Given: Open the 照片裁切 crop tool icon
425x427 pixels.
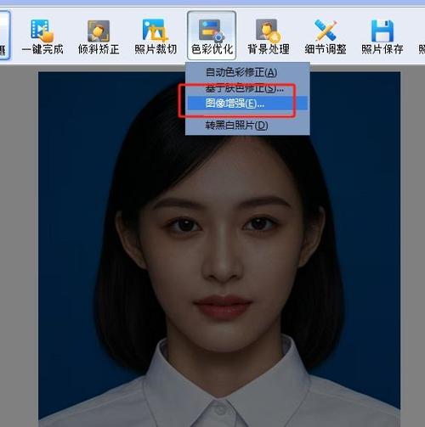Looking at the screenshot, I should click(x=155, y=30).
